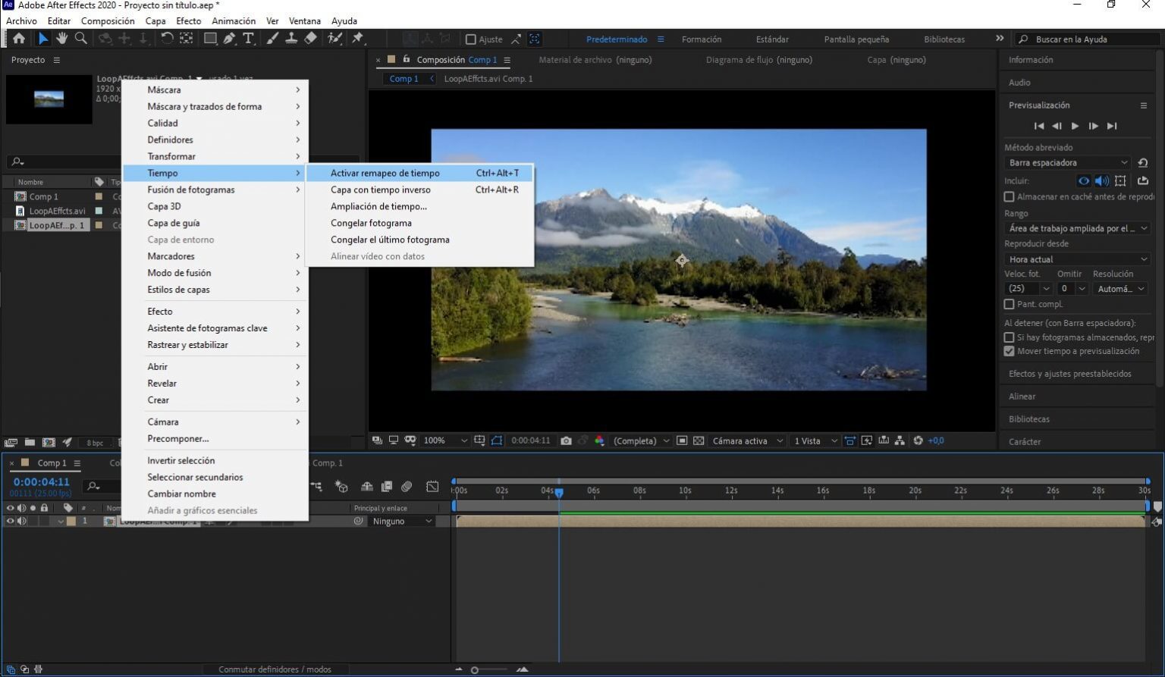The height and width of the screenshot is (677, 1165).
Task: Open the resolution dropdown showing 'Completa'
Action: tap(638, 440)
